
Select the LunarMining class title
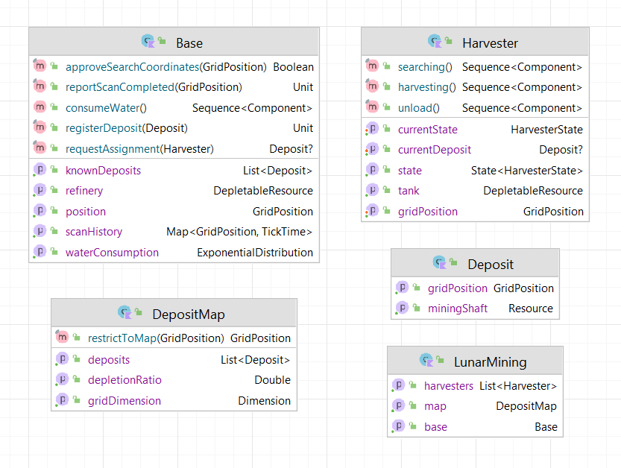point(491,361)
